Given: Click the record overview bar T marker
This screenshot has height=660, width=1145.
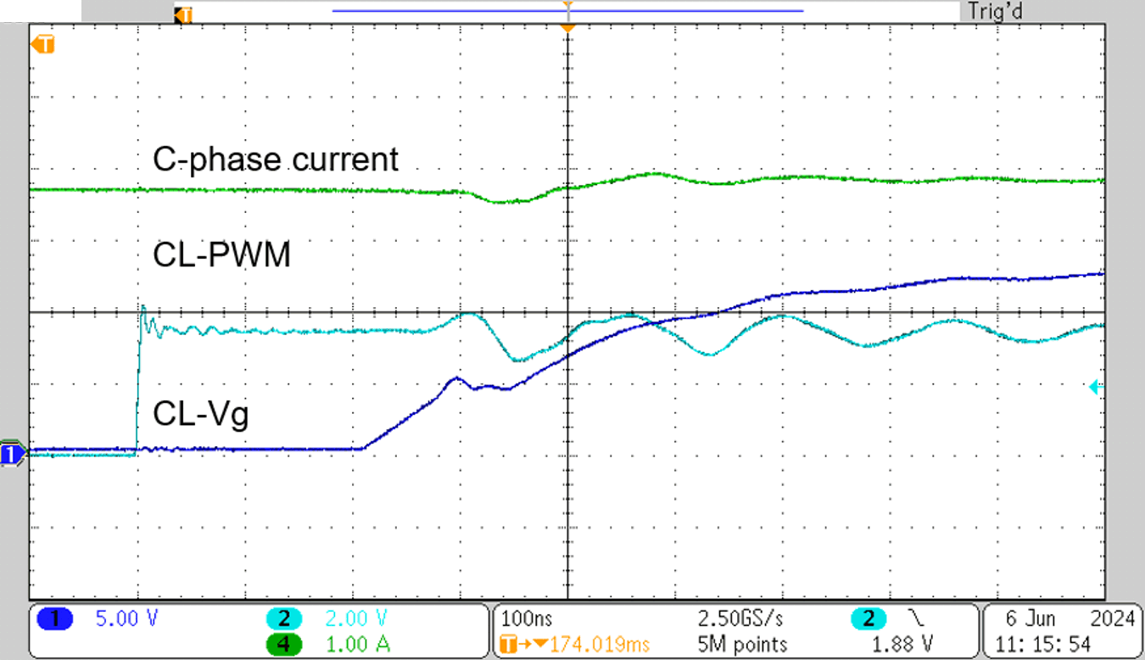Looking at the screenshot, I should coord(185,15).
